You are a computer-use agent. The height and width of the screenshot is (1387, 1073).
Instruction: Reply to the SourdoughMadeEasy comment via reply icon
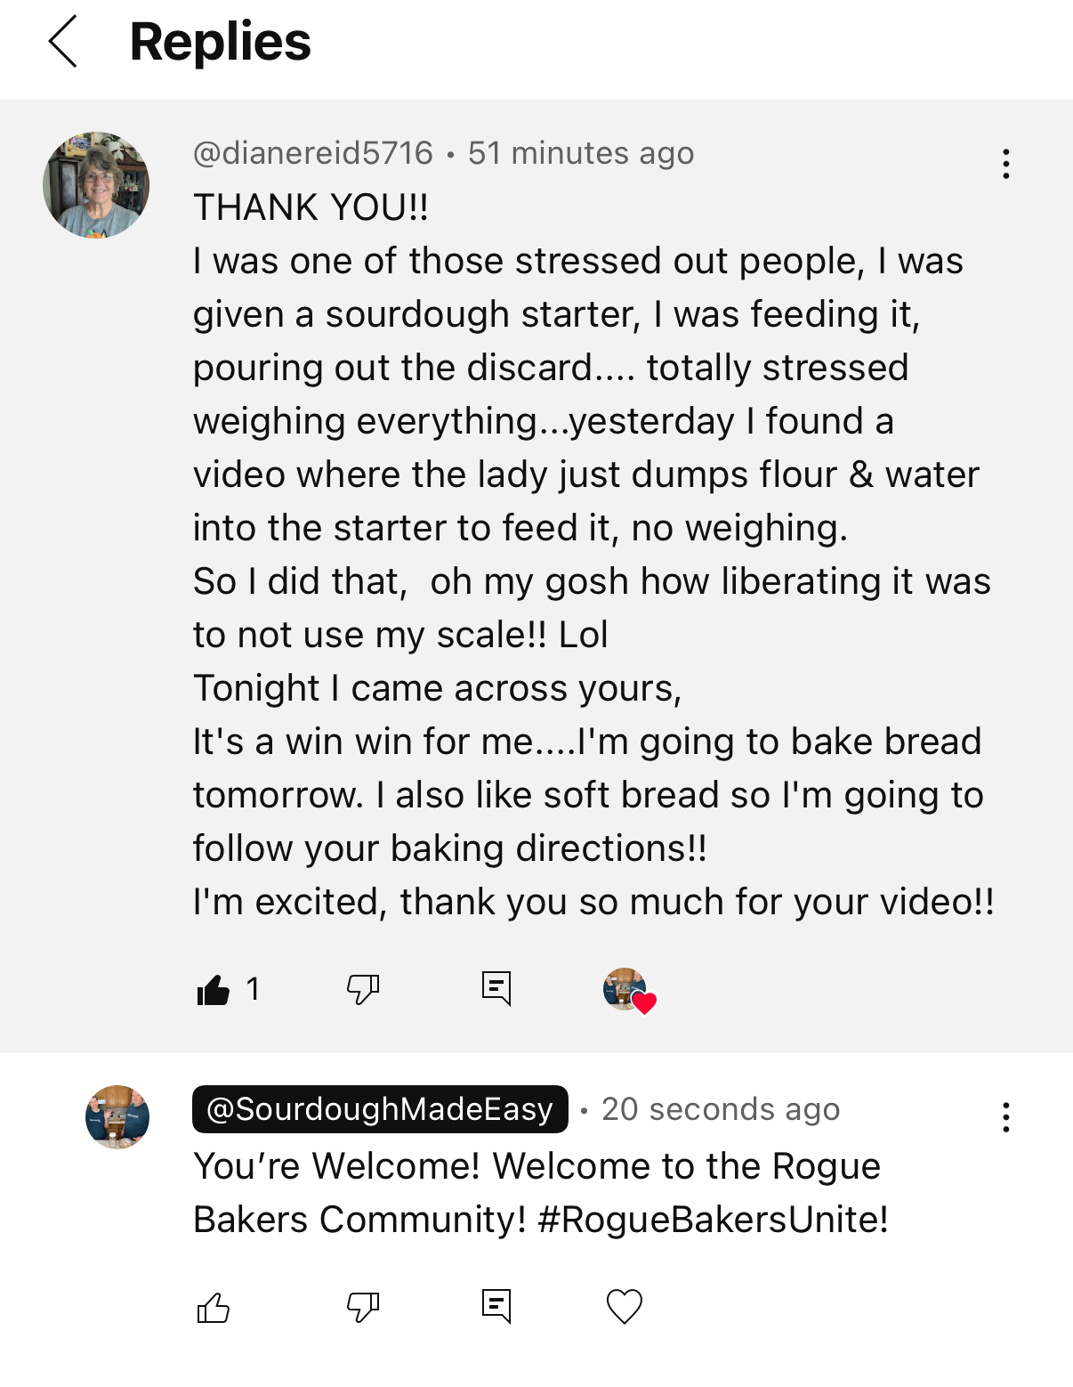496,1307
